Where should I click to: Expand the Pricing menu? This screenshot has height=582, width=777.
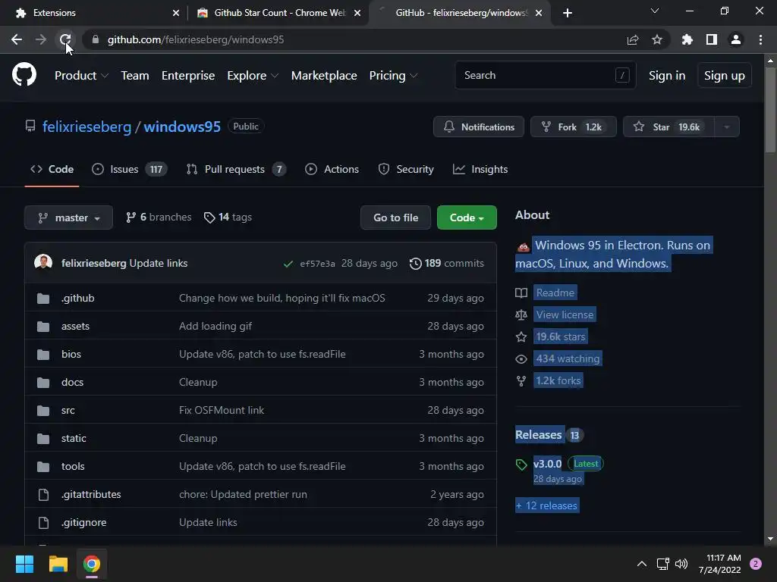coord(393,76)
